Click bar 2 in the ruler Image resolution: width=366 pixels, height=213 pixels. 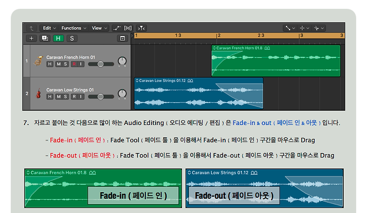(219, 35)
